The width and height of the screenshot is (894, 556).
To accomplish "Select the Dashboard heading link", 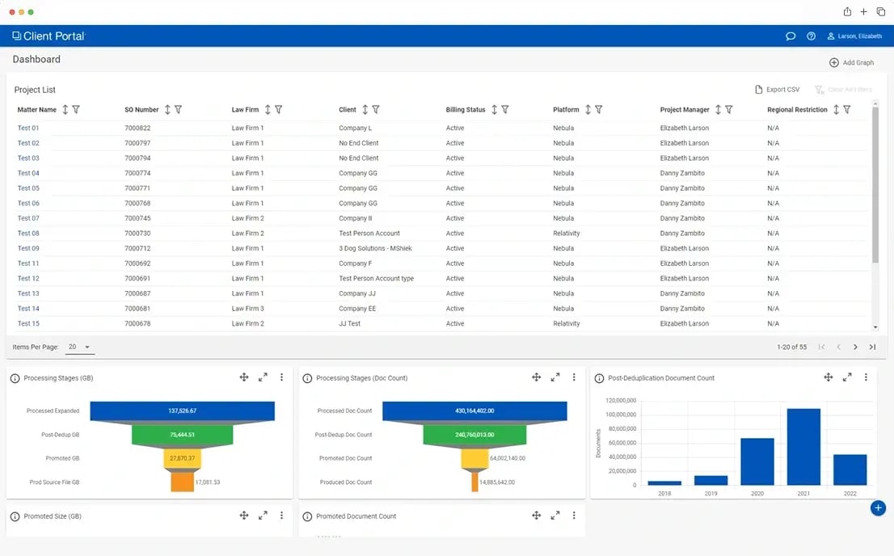I will [x=36, y=59].
